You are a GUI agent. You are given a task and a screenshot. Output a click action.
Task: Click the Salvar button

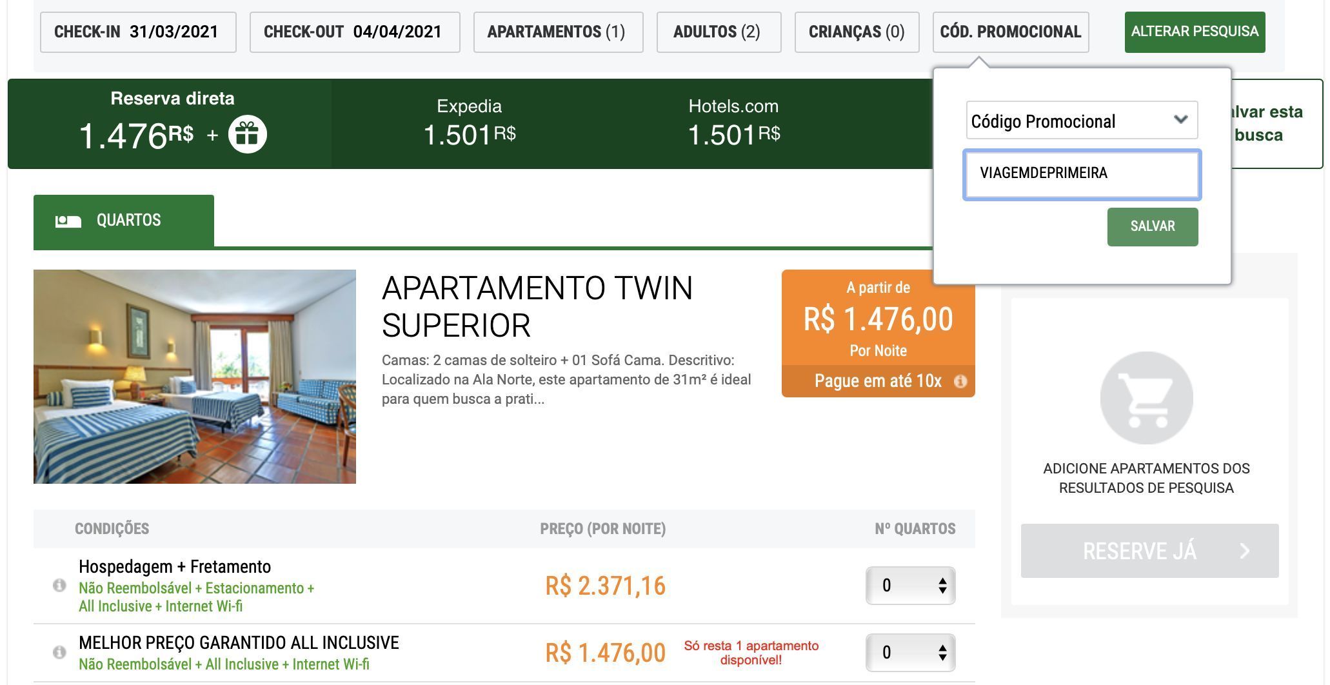coord(1152,226)
